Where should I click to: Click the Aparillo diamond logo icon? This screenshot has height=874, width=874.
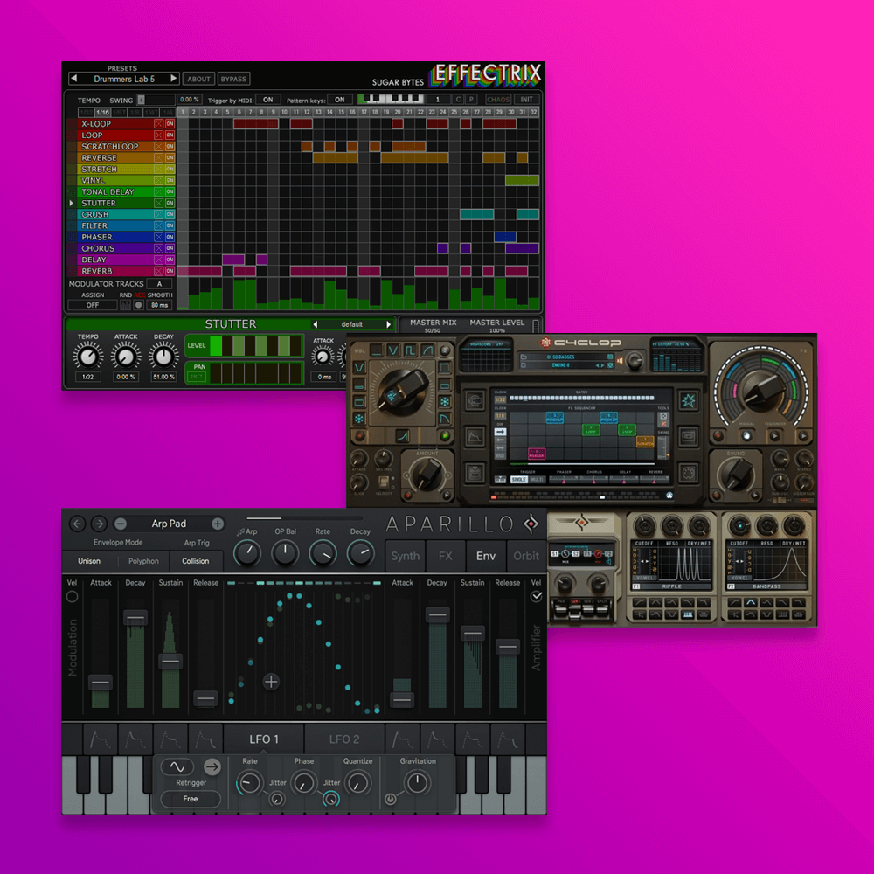[531, 524]
